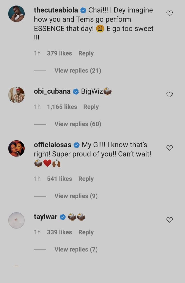Image resolution: width=185 pixels, height=283 pixels.
Task: View the 1,165 likes on obi_cubana's comment
Action: coord(62,107)
